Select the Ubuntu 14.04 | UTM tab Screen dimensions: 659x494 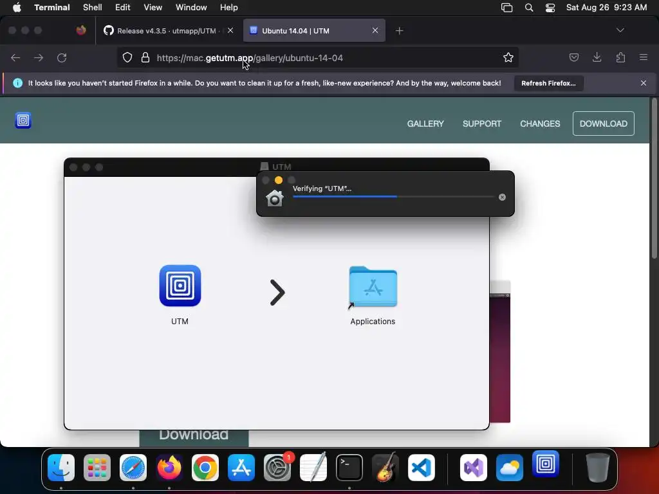314,31
